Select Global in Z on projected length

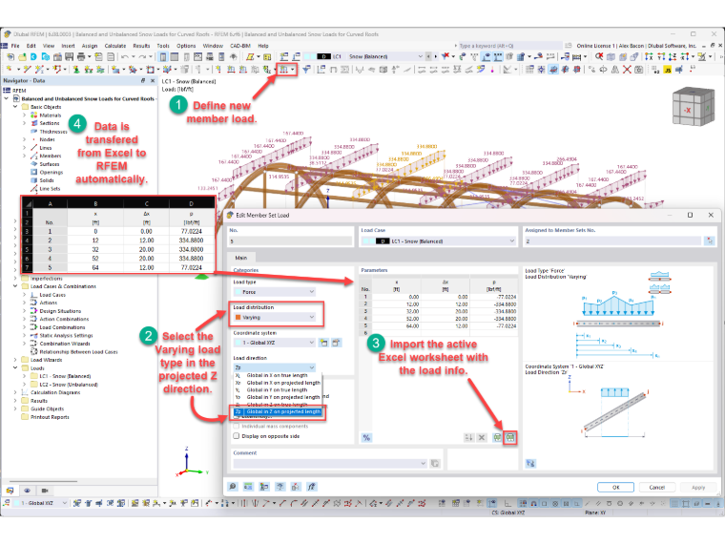(278, 411)
